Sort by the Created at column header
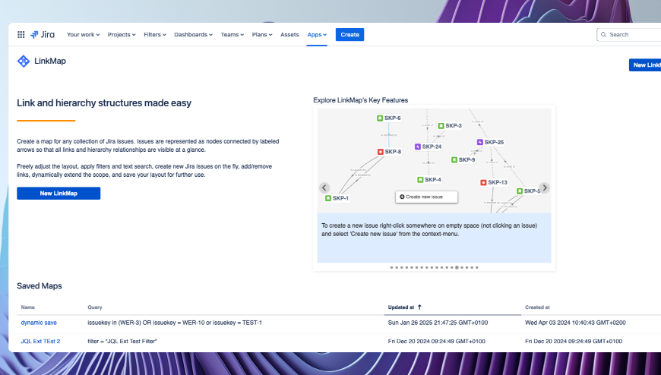Screen dimensions: 661x375 click(x=537, y=307)
